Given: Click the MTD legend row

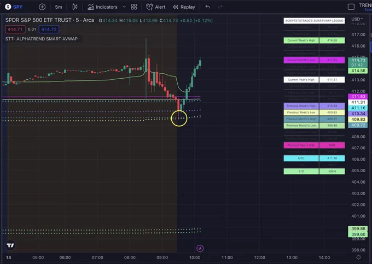Looking at the screenshot, I should point(314,158).
